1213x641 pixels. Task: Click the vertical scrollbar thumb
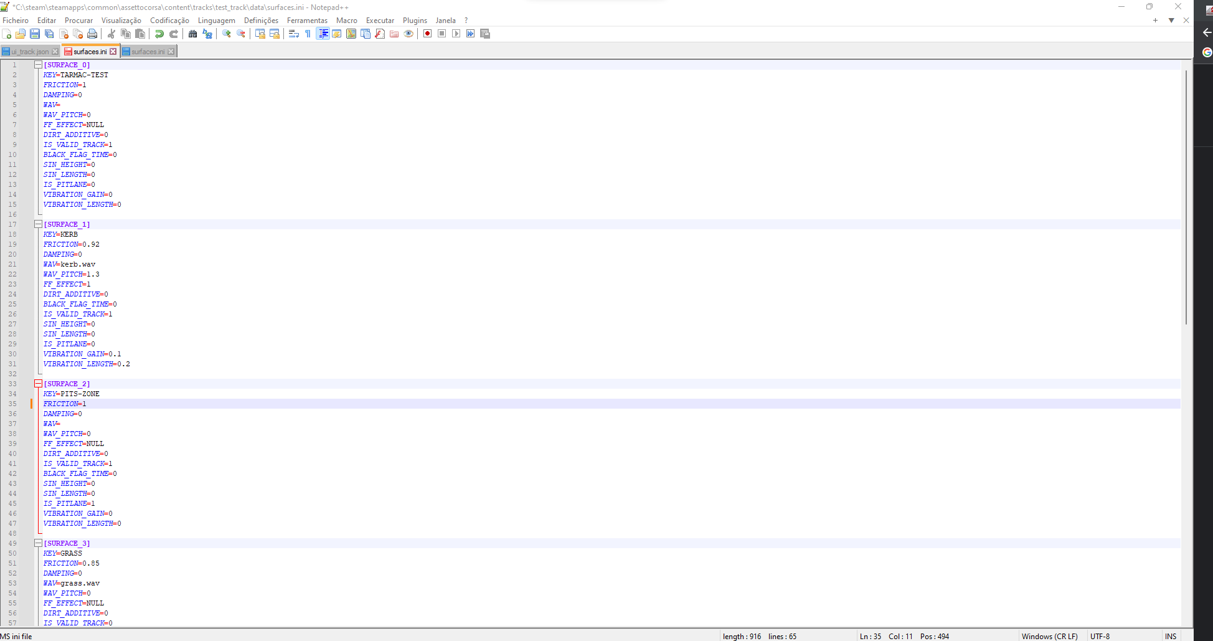pyautogui.click(x=1186, y=197)
